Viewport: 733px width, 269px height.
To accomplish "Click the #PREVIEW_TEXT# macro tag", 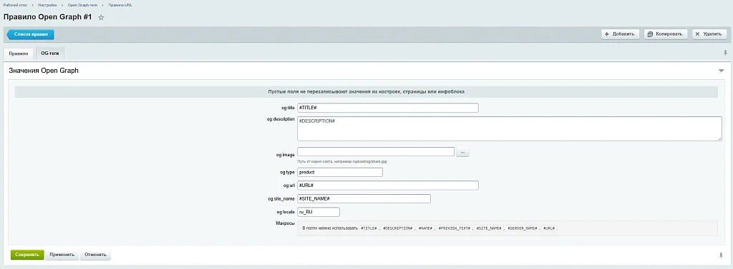I will click(455, 228).
